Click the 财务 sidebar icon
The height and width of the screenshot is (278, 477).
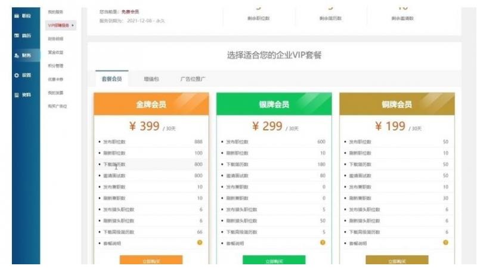tap(17, 55)
